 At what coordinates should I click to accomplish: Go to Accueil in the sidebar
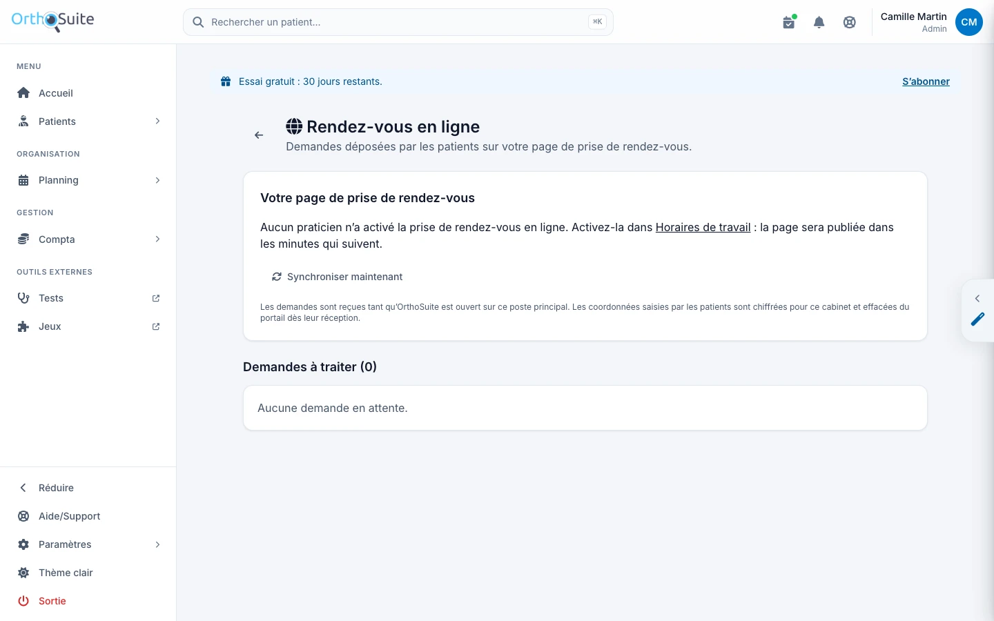point(88,93)
